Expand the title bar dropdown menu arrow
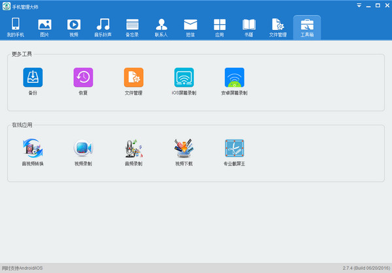 coord(359,5)
